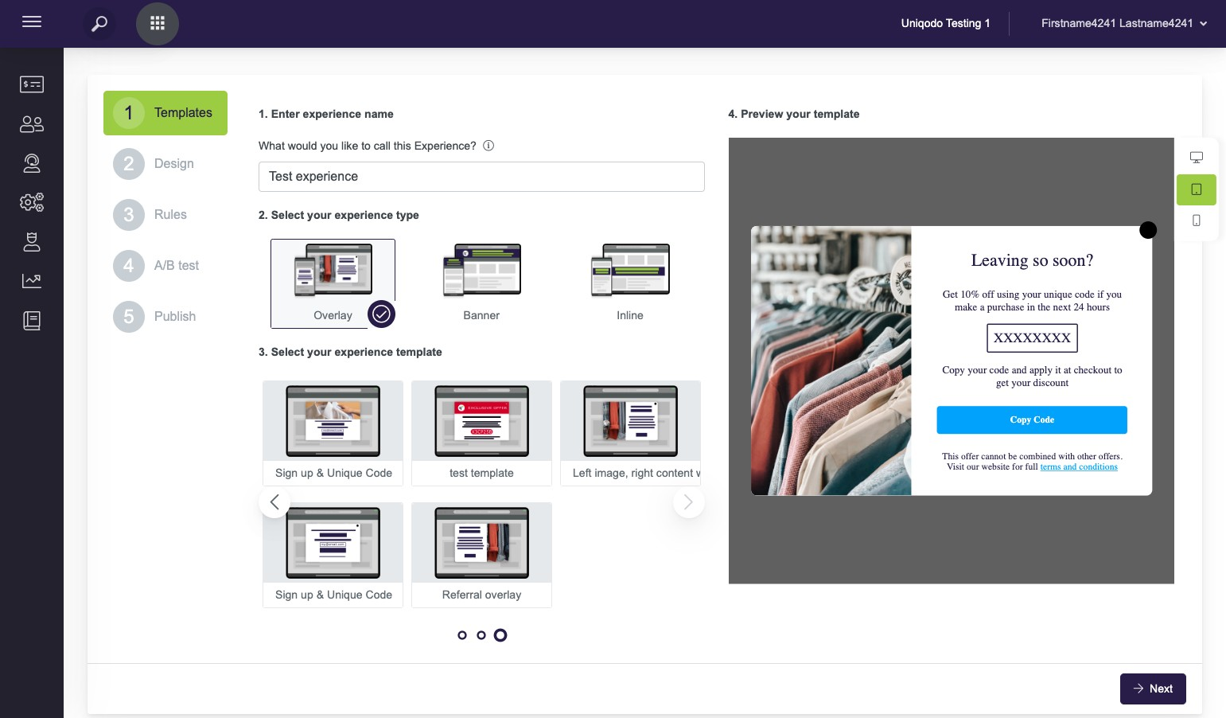Image resolution: width=1226 pixels, height=718 pixels.
Task: Click the Next button
Action: (x=1152, y=689)
